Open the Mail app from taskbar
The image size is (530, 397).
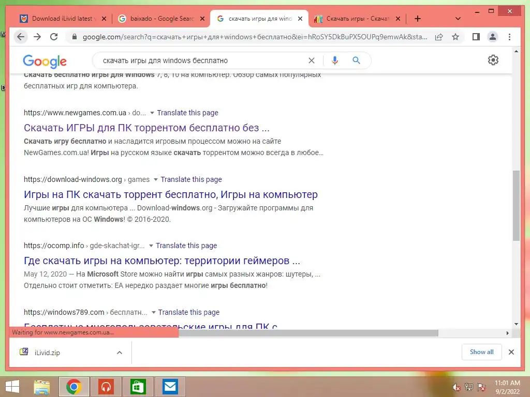170,387
